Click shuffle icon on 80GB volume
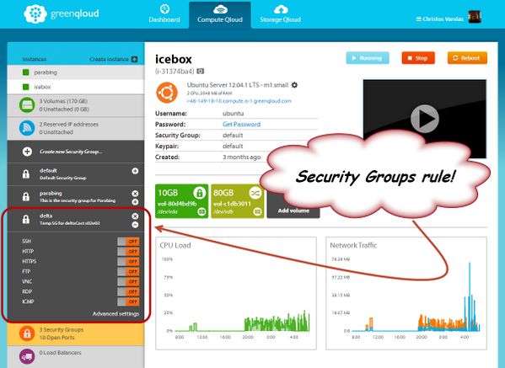This screenshot has width=505, height=368. 255,193
